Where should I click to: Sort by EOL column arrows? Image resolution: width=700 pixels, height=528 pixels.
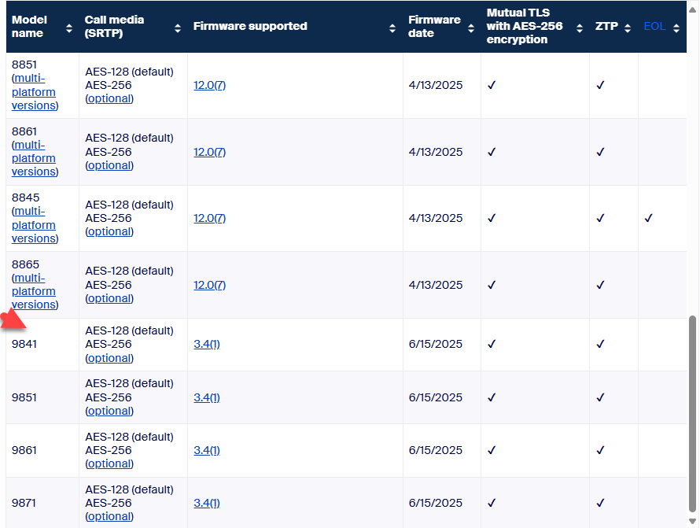click(676, 28)
